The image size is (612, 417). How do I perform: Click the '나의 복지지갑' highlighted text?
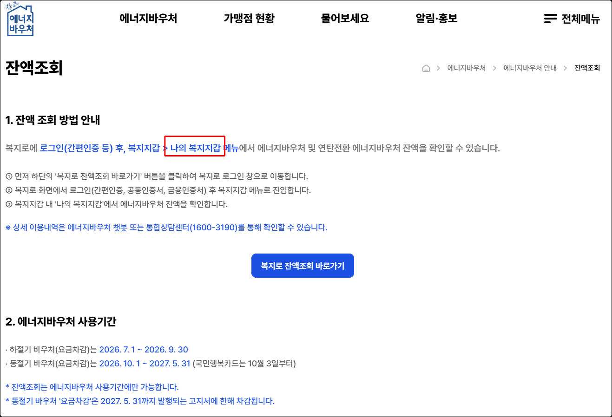pos(195,148)
